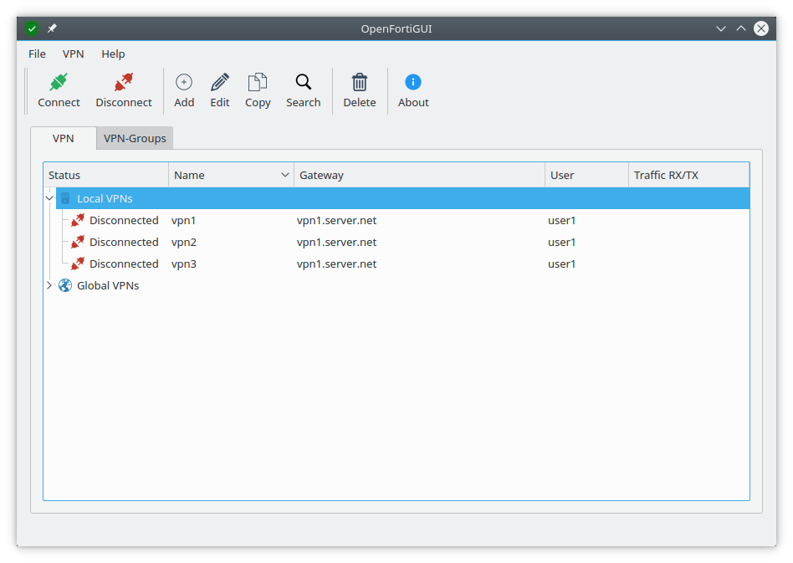Toggle the pin icon in the title bar
The width and height of the screenshot is (793, 563).
pyautogui.click(x=52, y=28)
